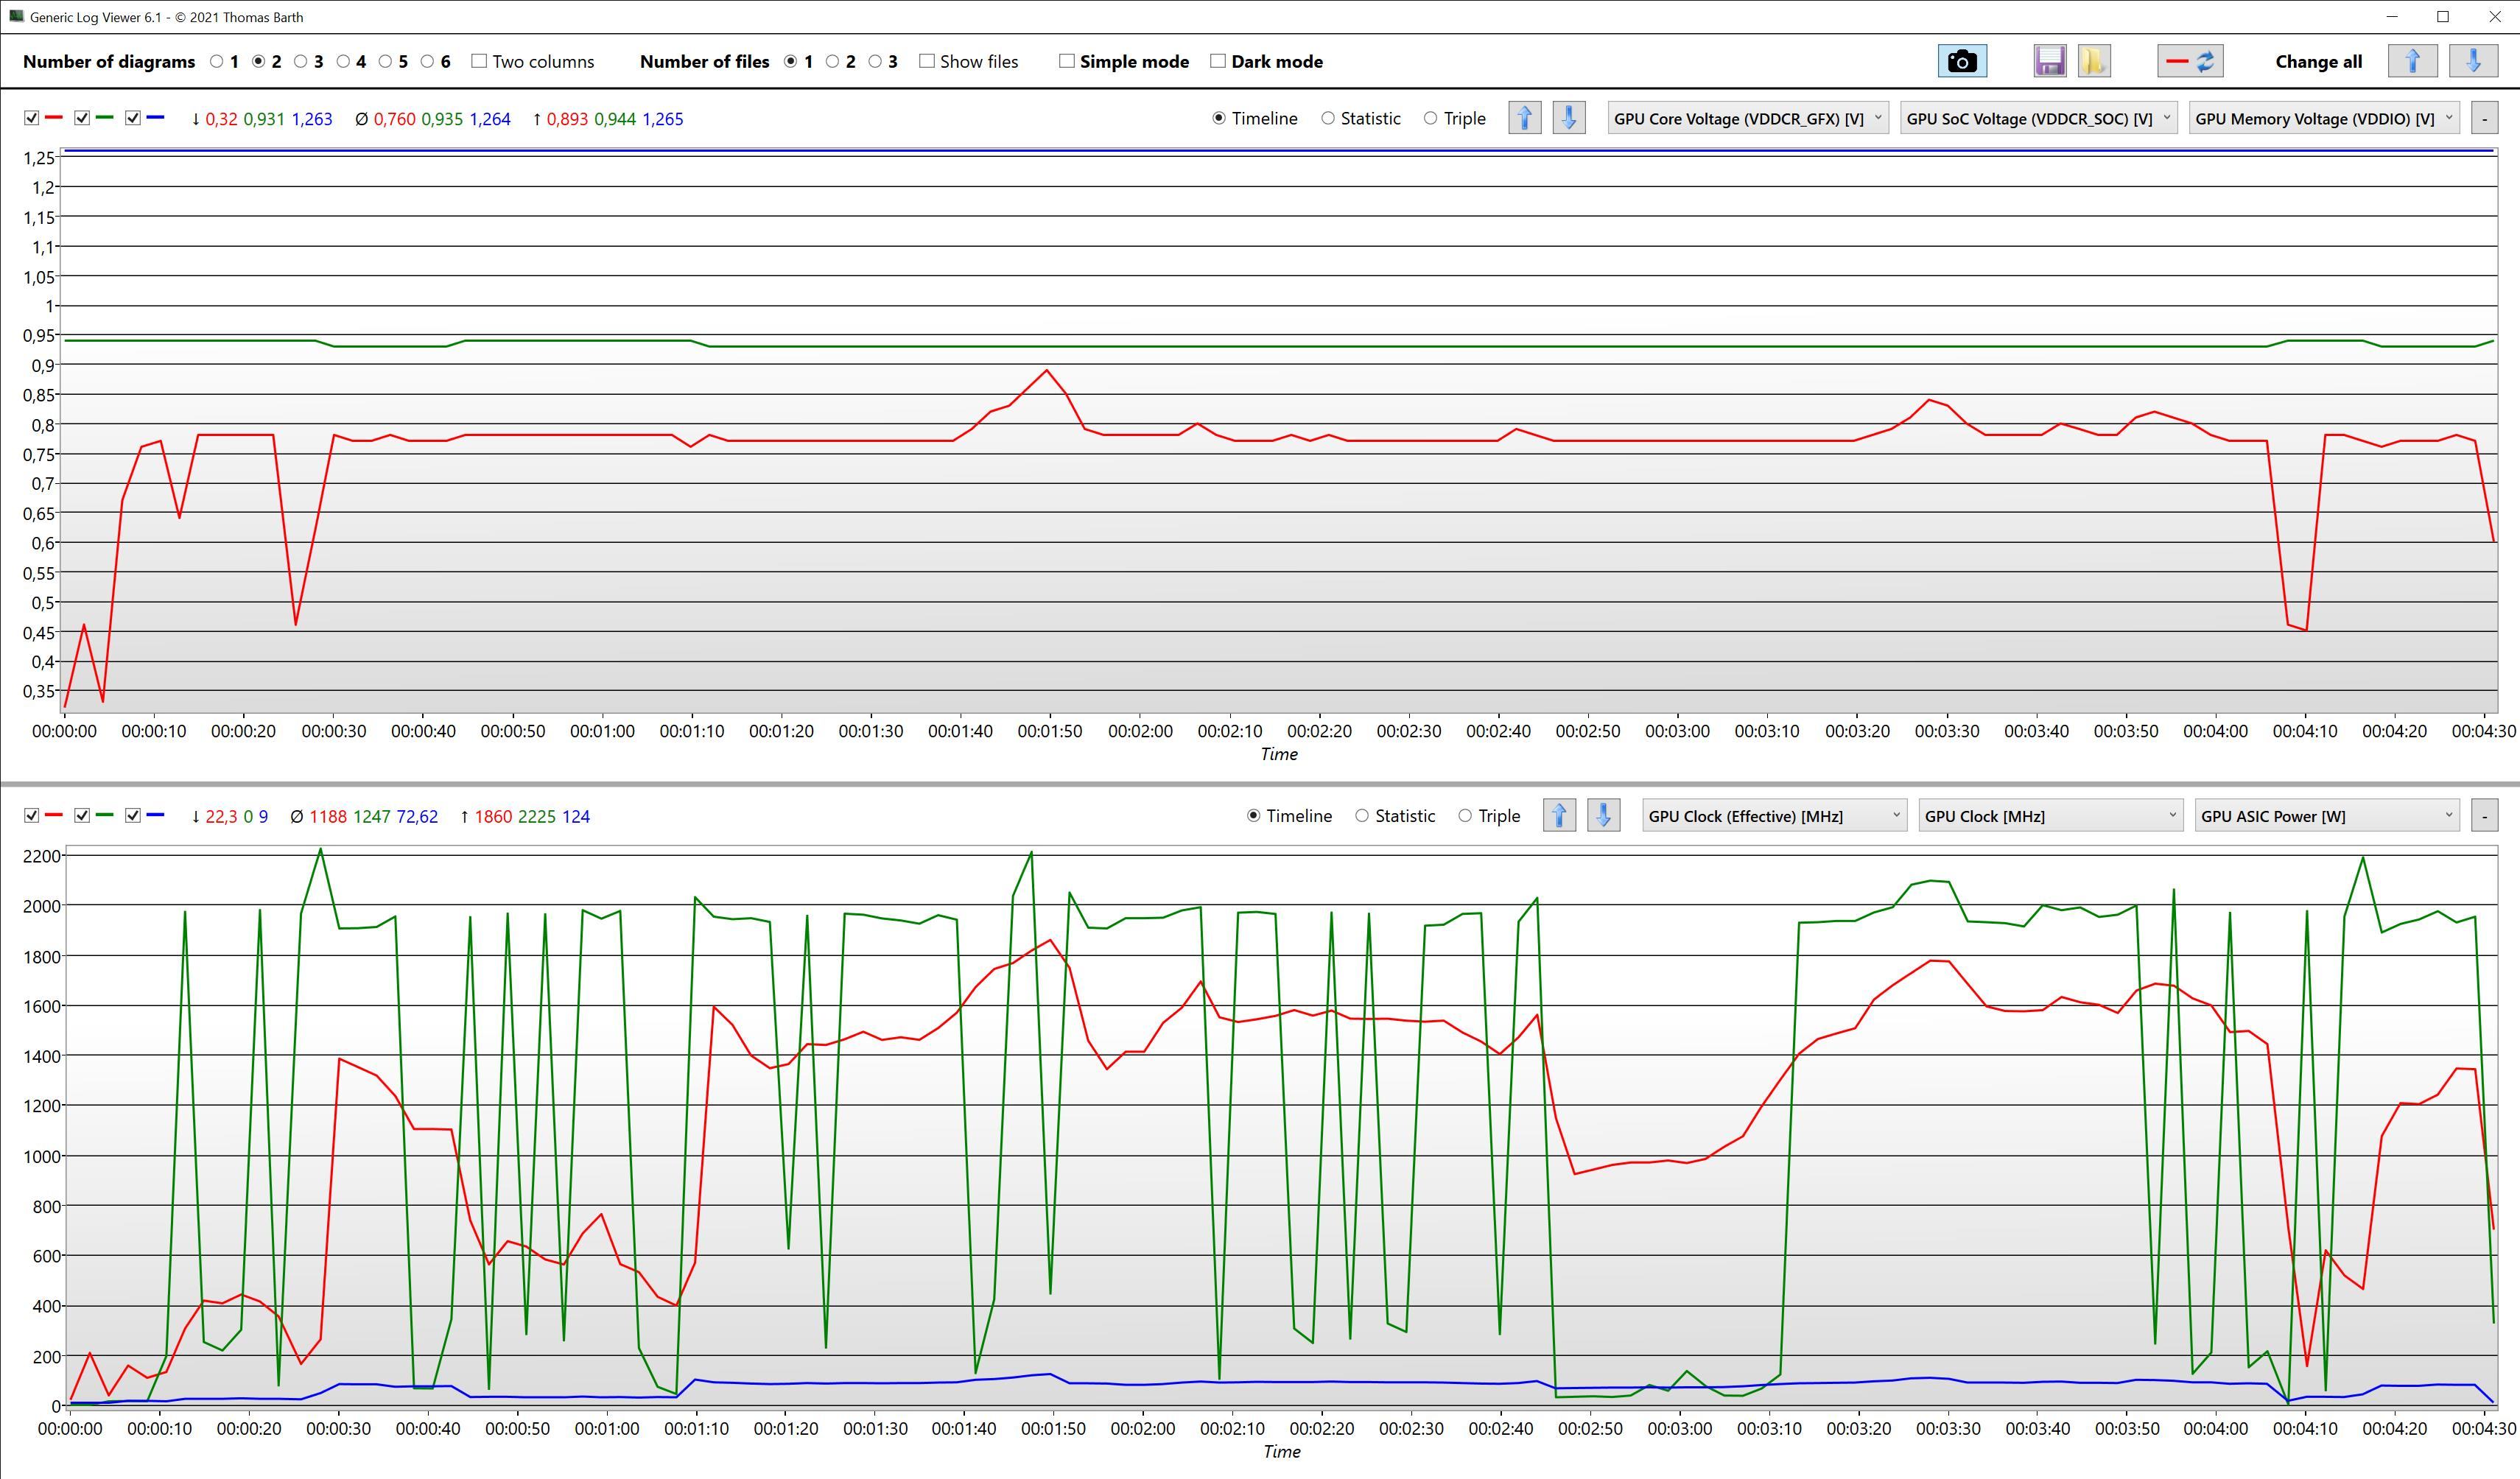This screenshot has height=1479, width=2520.
Task: Select 3 files radio button
Action: [x=875, y=61]
